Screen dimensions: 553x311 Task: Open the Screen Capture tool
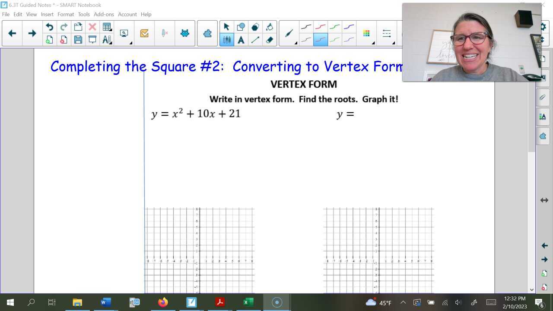(124, 33)
